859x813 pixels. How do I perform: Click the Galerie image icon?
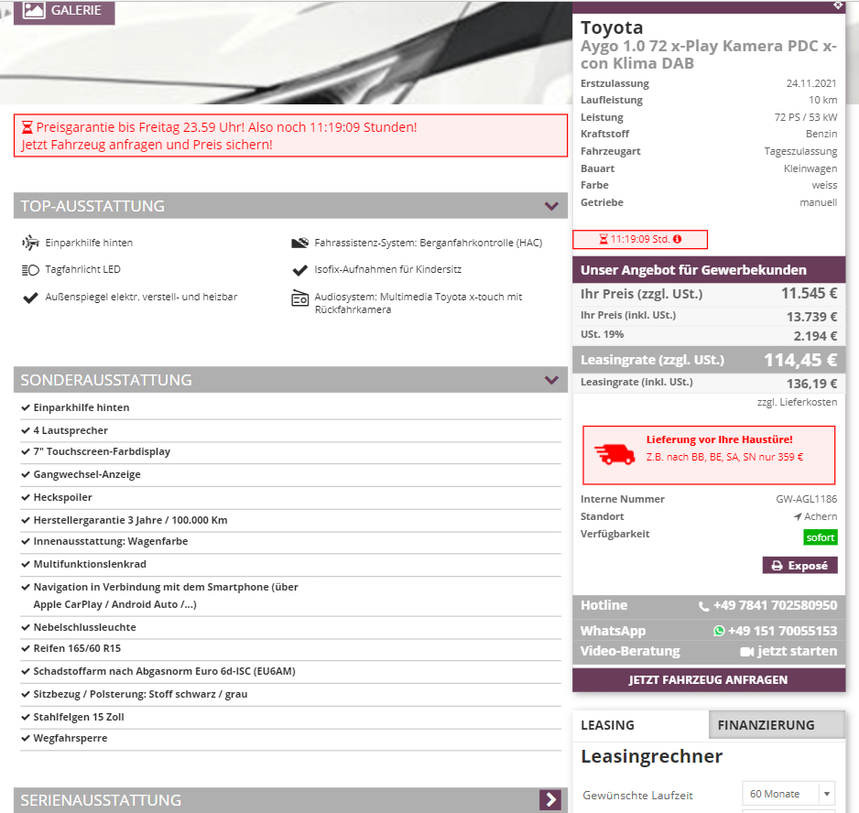[x=34, y=10]
